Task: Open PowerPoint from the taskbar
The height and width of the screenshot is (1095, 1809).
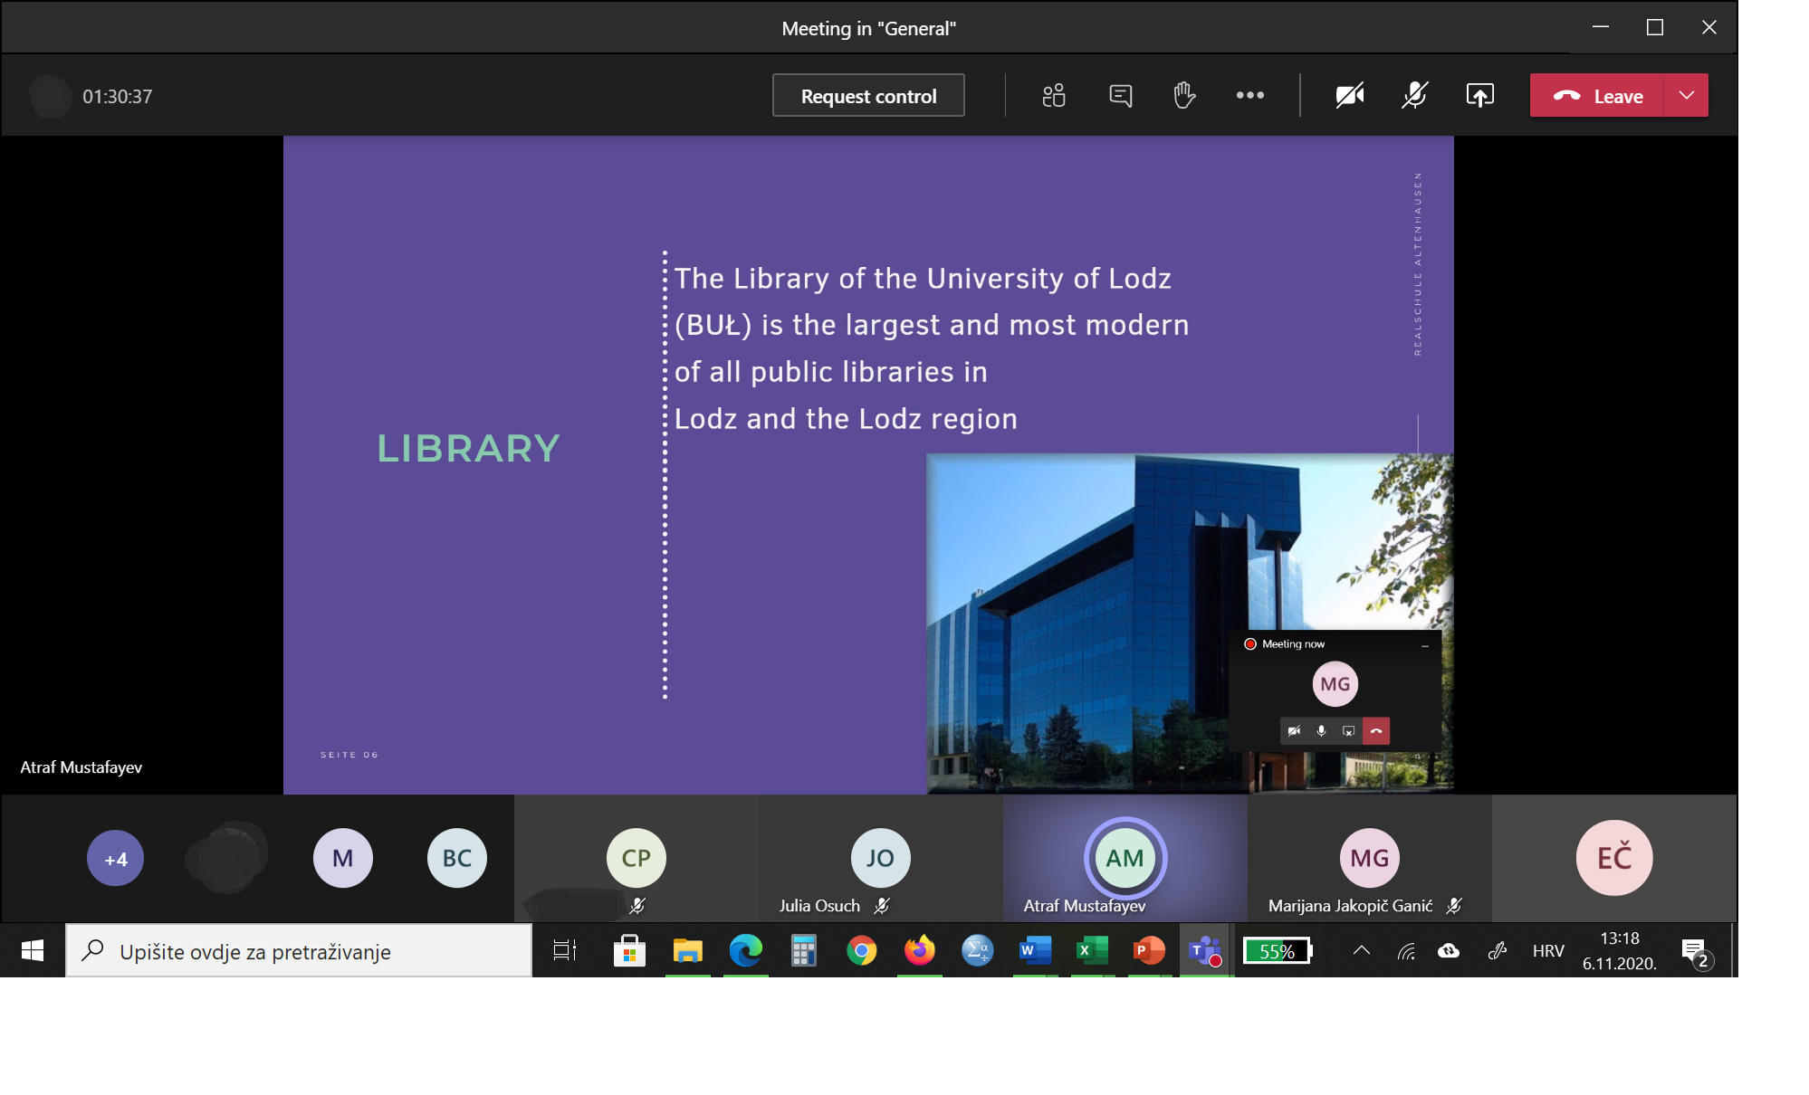Action: tap(1148, 951)
